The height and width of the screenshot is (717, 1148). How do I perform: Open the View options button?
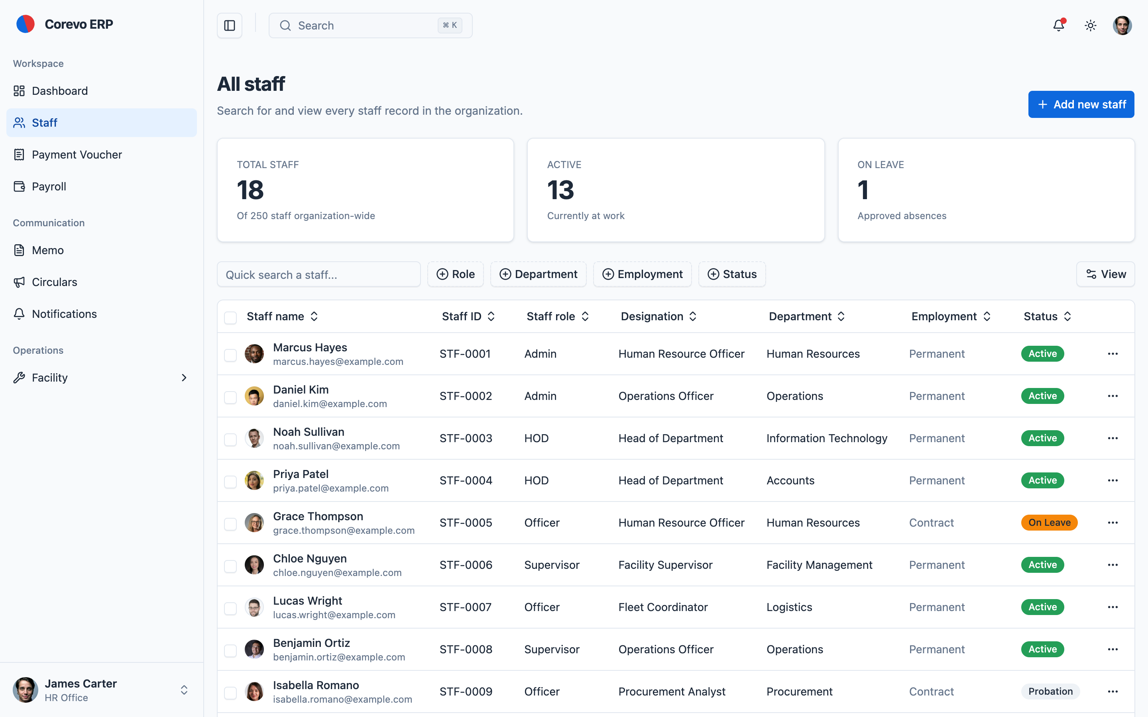pyautogui.click(x=1105, y=274)
